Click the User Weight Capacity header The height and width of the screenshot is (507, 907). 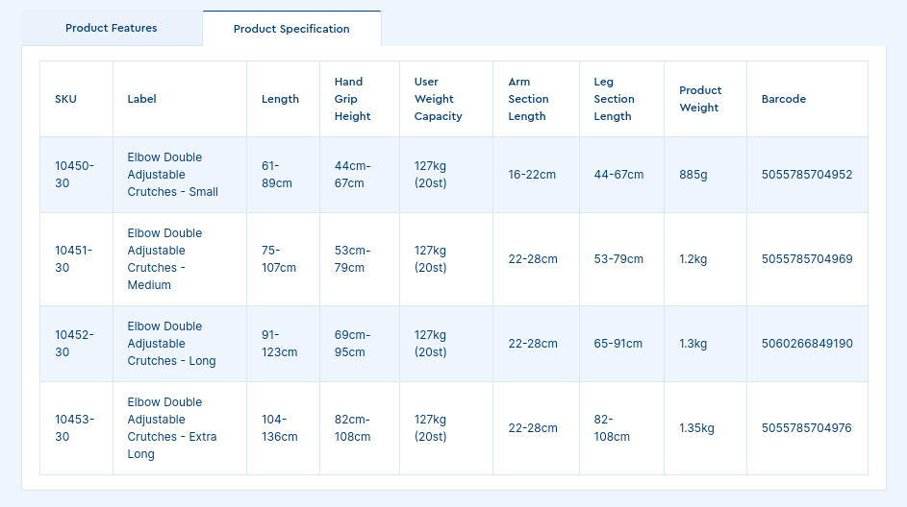(438, 99)
